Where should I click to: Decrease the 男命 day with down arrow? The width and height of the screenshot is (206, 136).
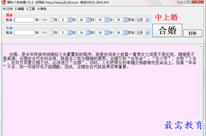tap(88, 21)
